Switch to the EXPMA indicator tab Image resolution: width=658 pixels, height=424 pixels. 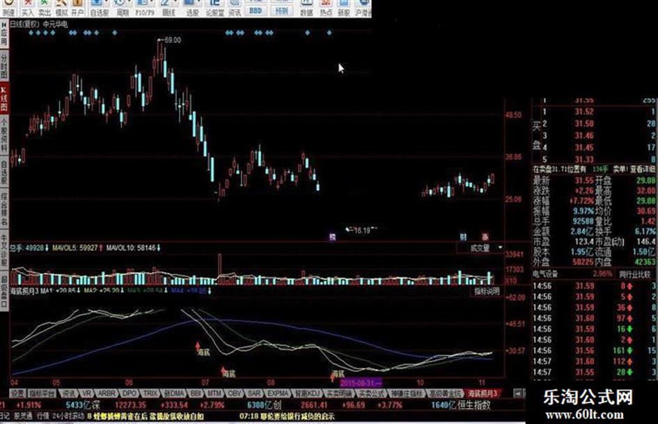[x=278, y=394]
